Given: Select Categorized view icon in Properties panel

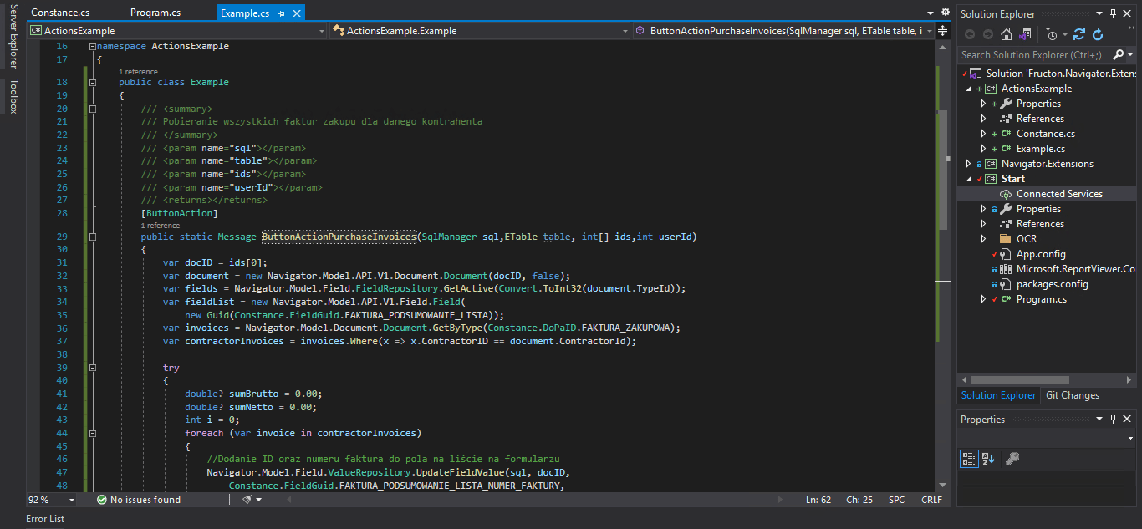Looking at the screenshot, I should (969, 458).
